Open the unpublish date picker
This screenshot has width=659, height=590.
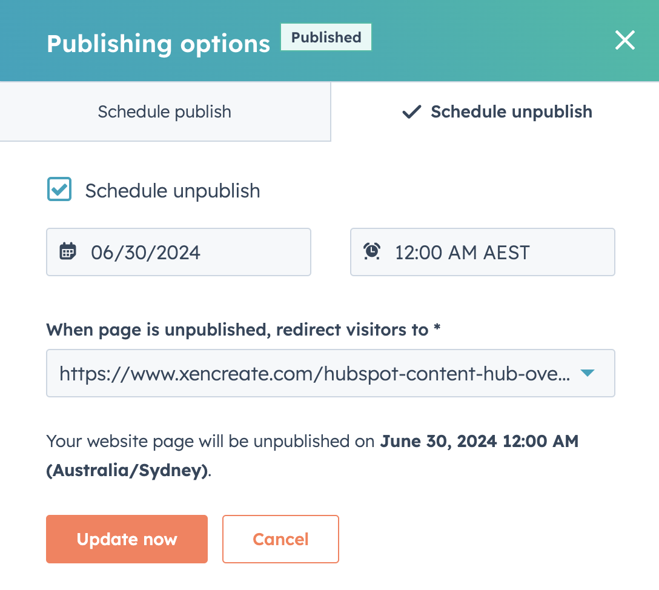(x=179, y=251)
